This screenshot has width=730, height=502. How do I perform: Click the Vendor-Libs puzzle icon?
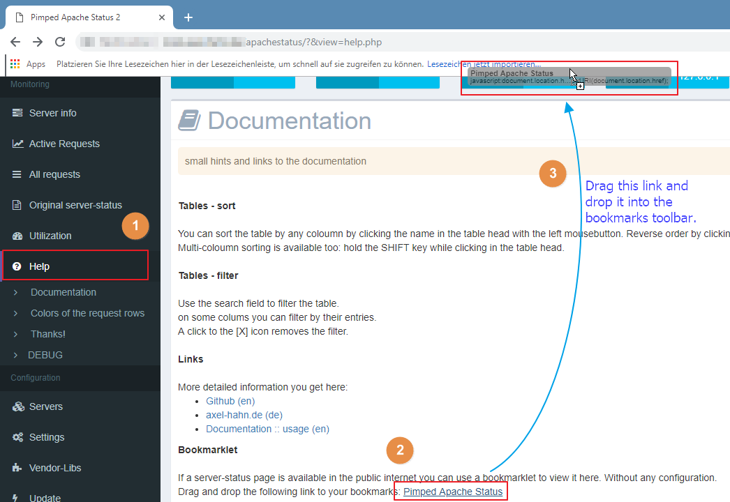(17, 468)
